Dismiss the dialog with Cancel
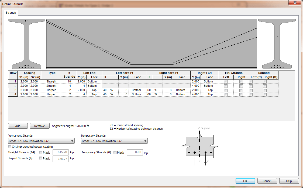Screen dimensions: 303x188 [x=267, y=181]
